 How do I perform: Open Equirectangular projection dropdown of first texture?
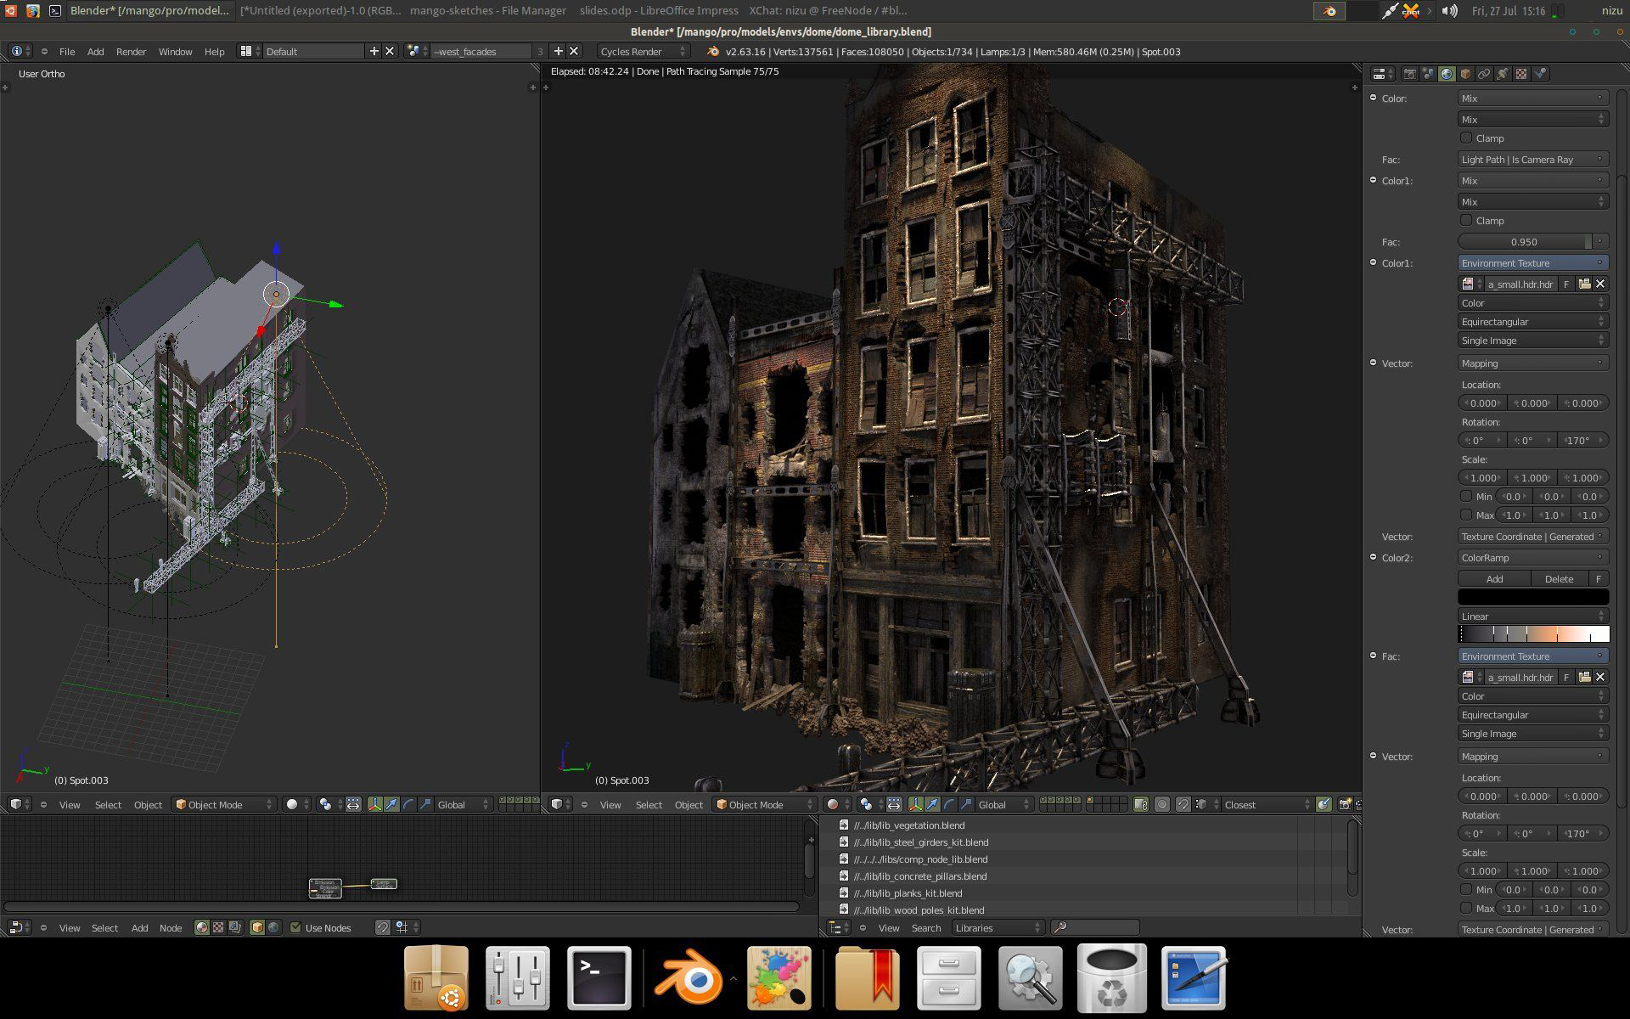click(1532, 322)
